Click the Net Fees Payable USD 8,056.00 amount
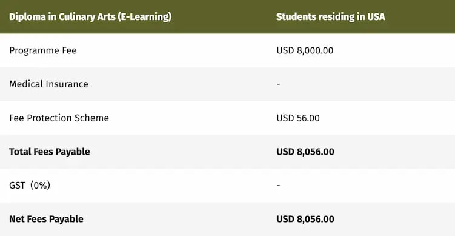Viewport: 455px width, 236px height. pyautogui.click(x=305, y=219)
